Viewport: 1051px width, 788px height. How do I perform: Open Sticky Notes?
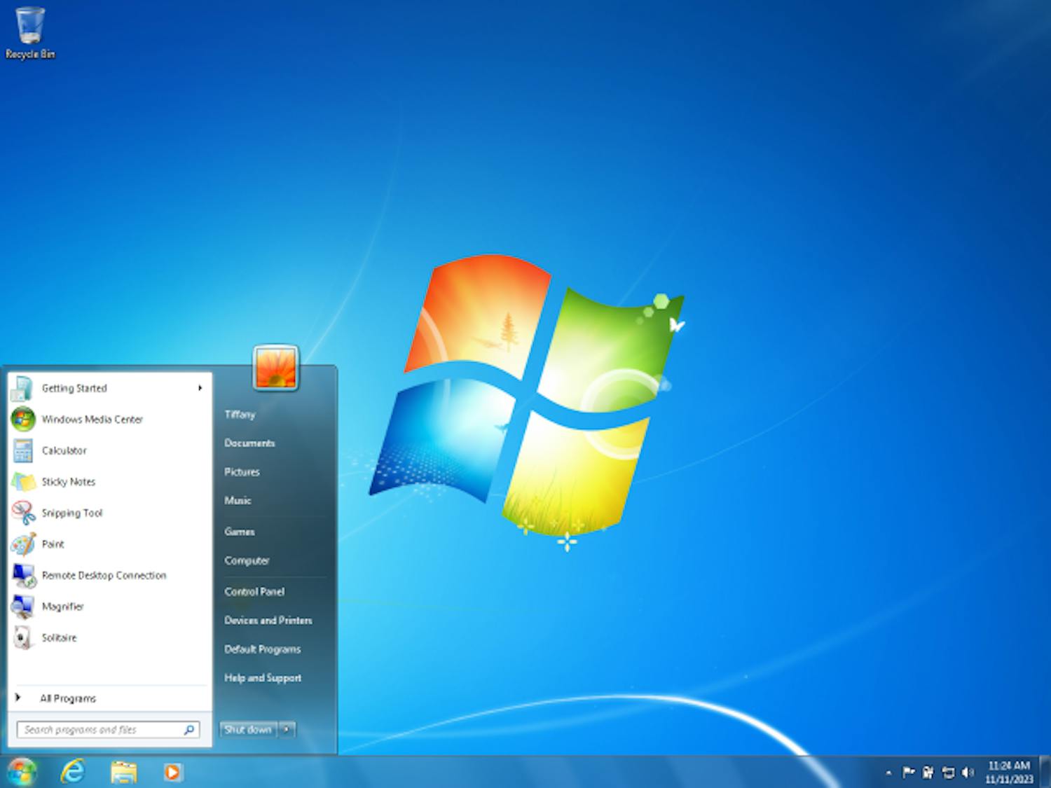(x=69, y=482)
